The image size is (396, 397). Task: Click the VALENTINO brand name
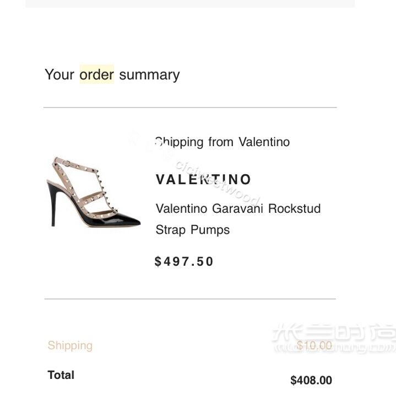[x=203, y=180]
